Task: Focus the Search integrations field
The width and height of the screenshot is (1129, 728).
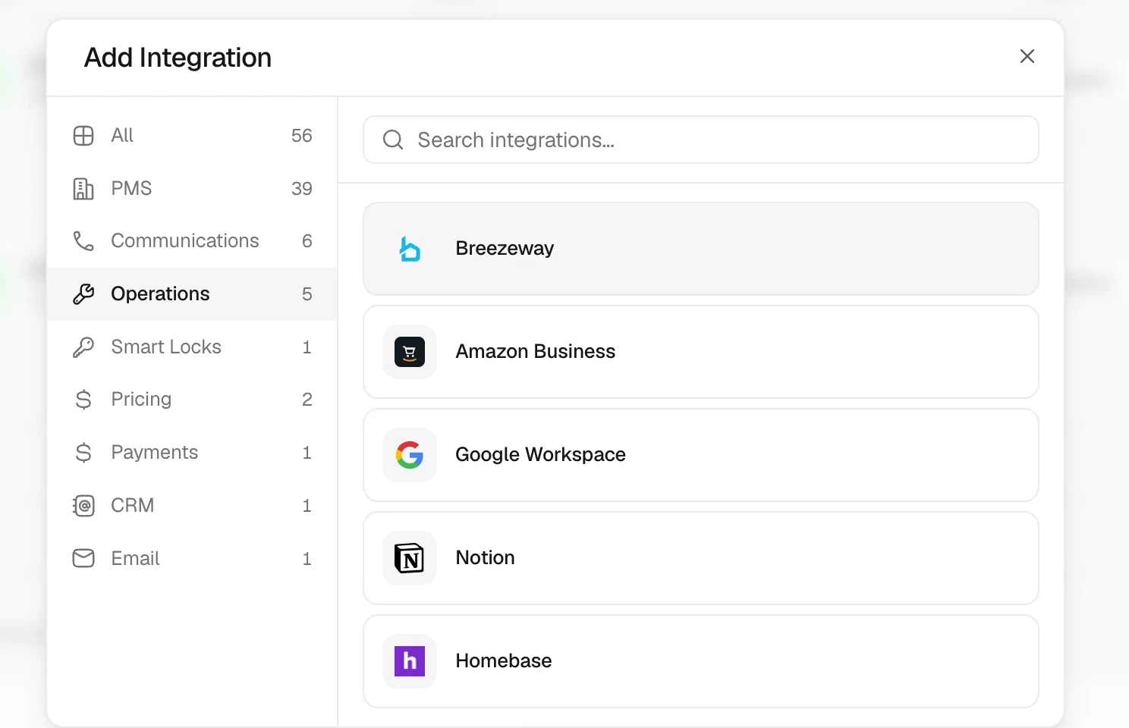Action: 701,140
